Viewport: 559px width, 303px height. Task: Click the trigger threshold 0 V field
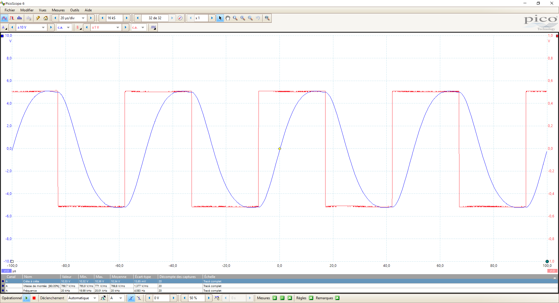coord(161,298)
